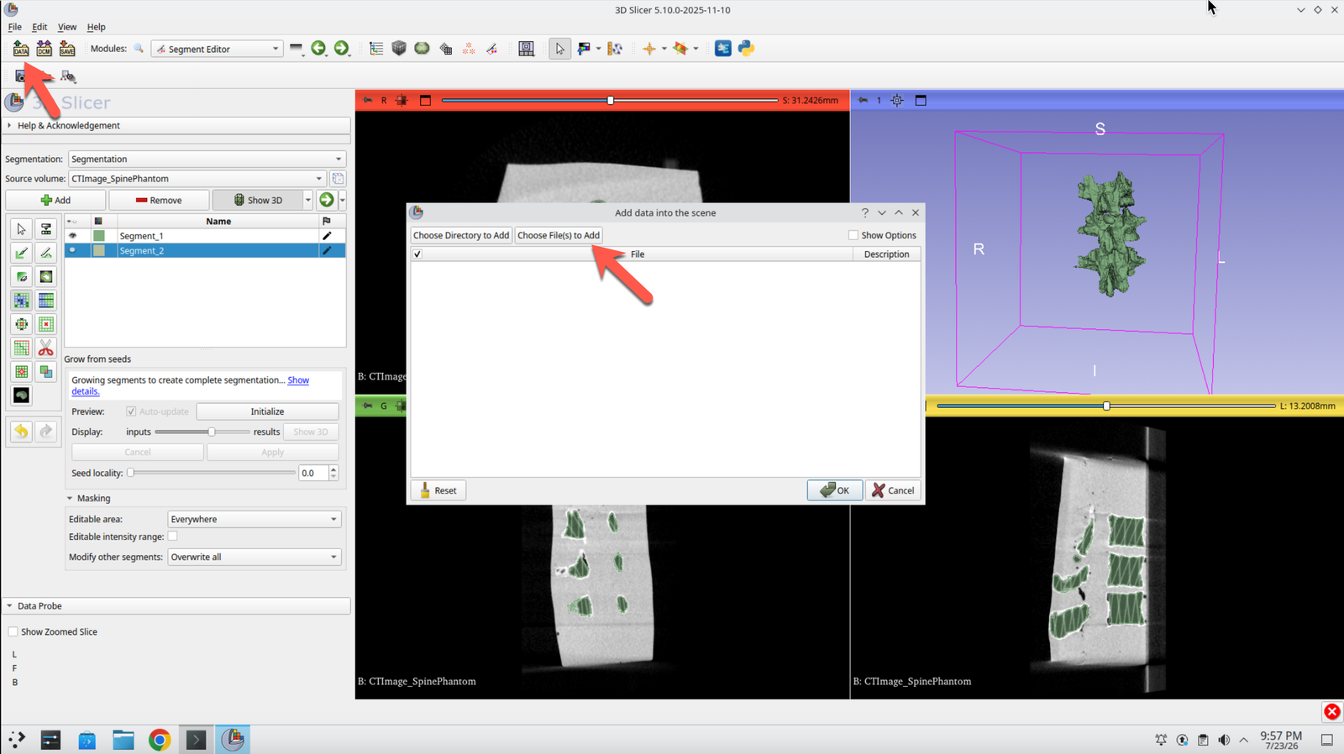Click Choose File(s) to Add button
The height and width of the screenshot is (754, 1344).
point(559,235)
